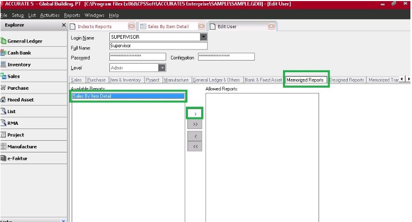Viewport: 412px width, 222px height.
Task: Open the Sales module in sidebar
Action: [x=14, y=76]
